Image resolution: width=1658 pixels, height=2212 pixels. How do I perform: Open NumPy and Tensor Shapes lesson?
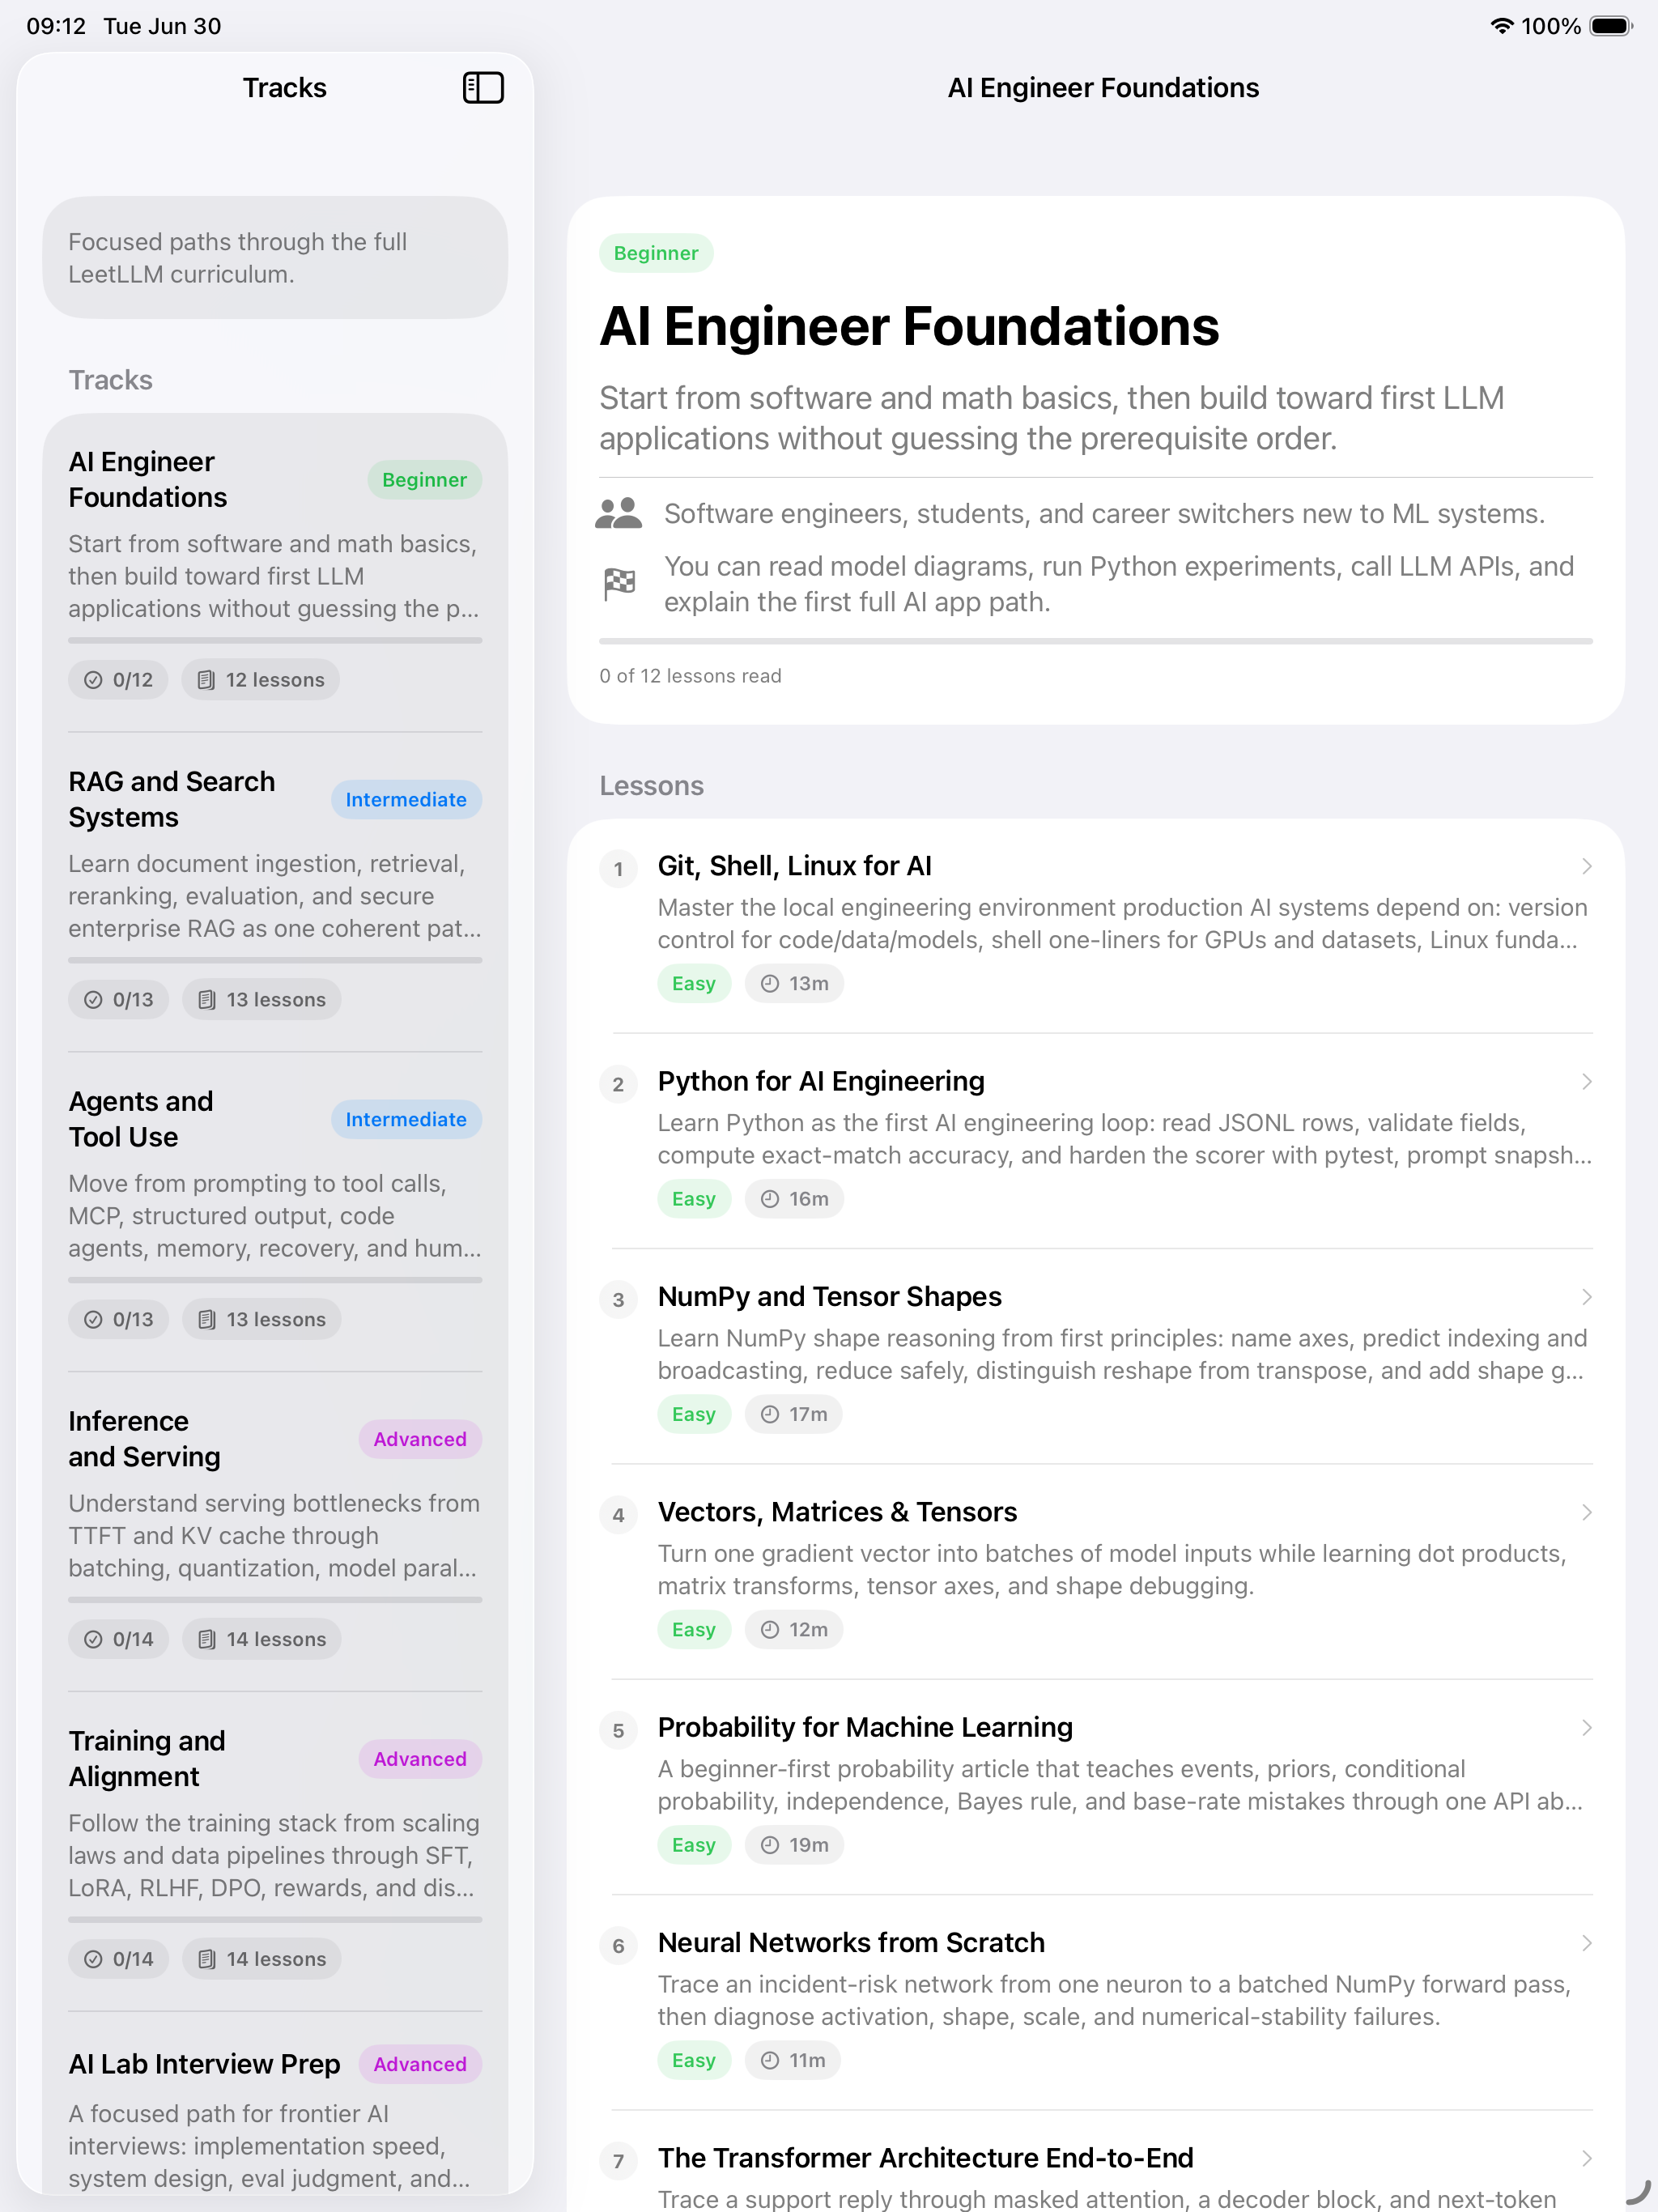(x=1096, y=1355)
